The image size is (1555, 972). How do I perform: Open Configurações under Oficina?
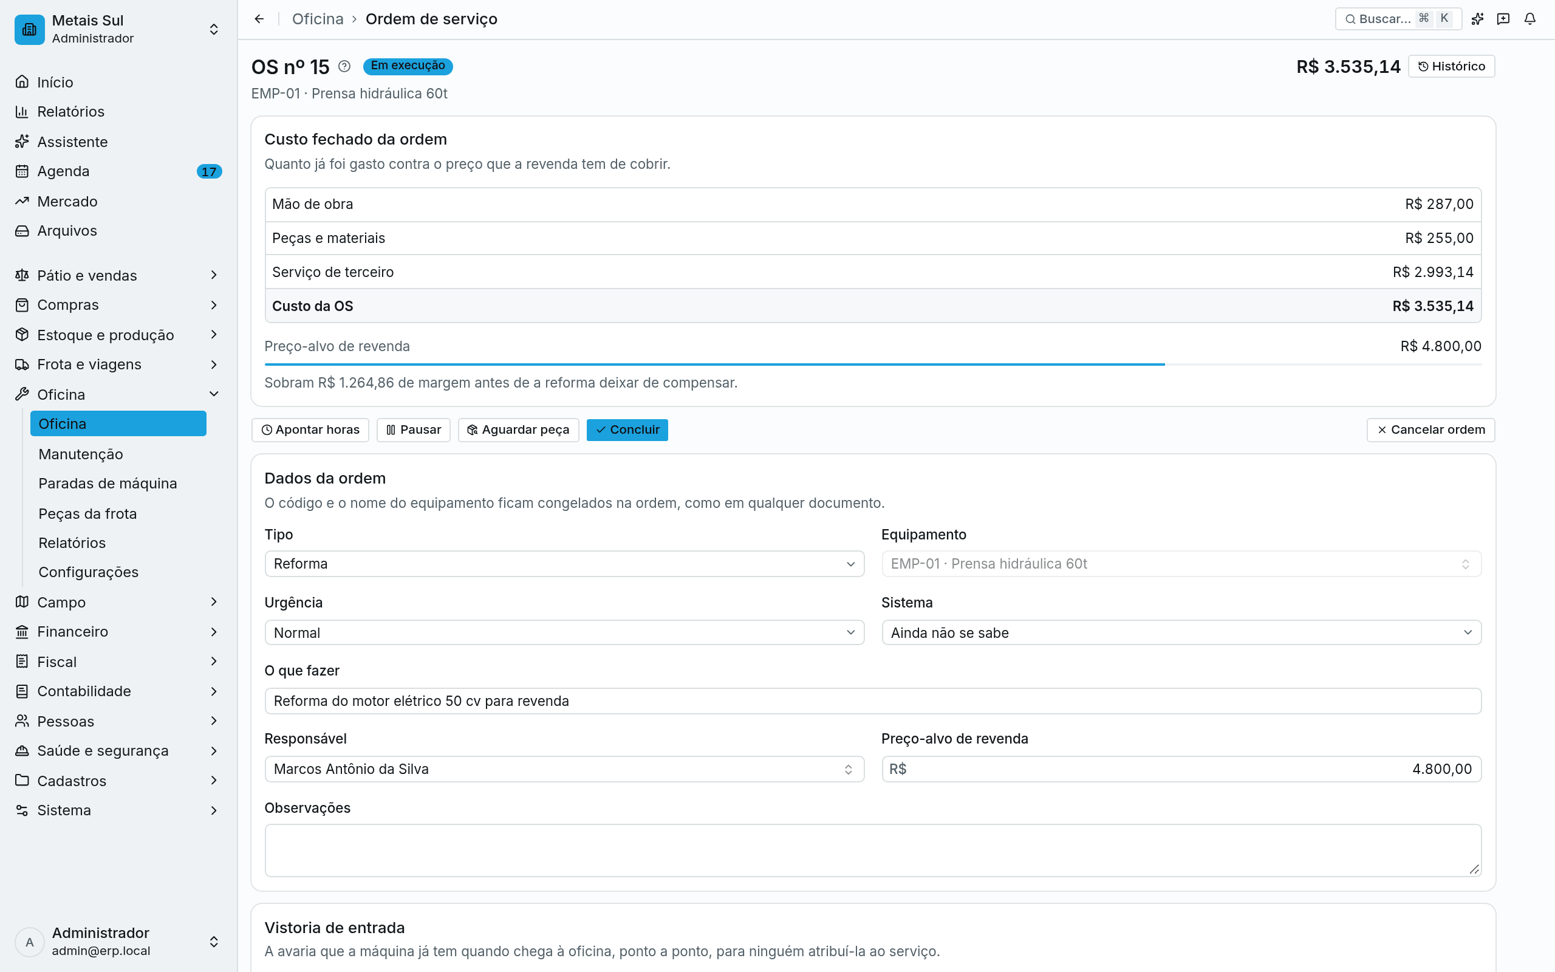point(118,572)
